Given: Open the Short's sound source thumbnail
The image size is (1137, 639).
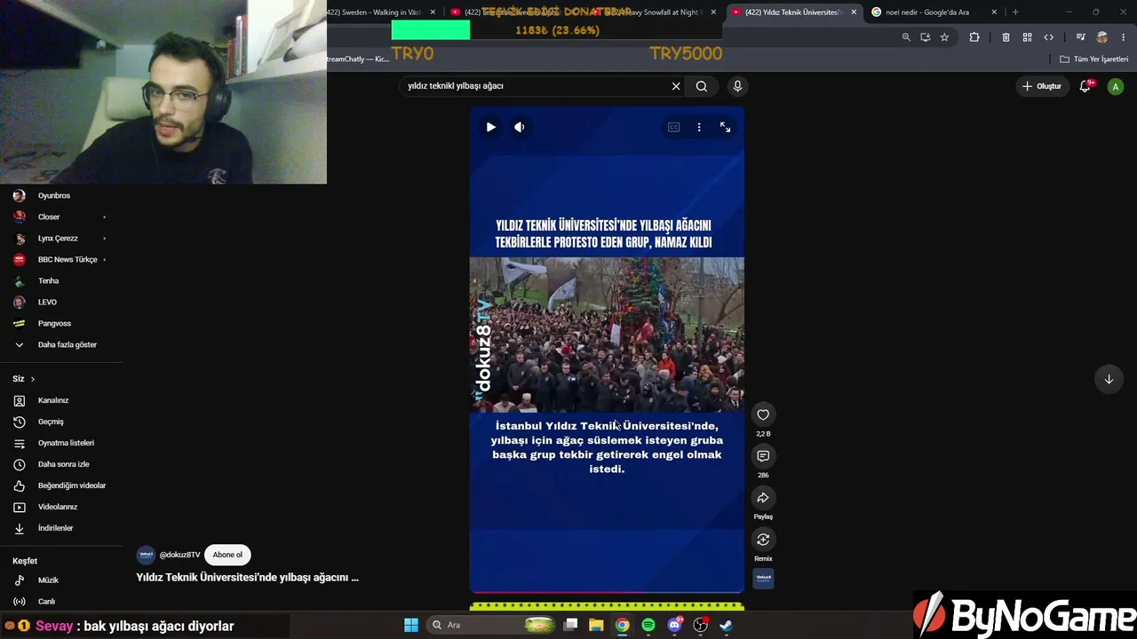Looking at the screenshot, I should (763, 579).
